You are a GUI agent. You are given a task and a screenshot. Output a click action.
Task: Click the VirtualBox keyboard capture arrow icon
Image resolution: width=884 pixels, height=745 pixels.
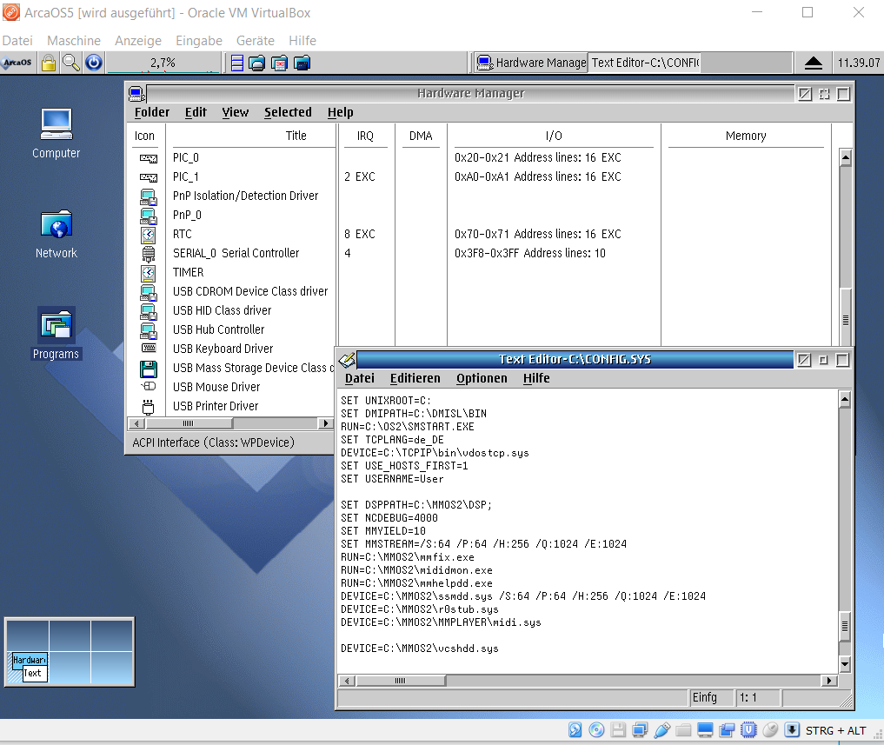(792, 729)
